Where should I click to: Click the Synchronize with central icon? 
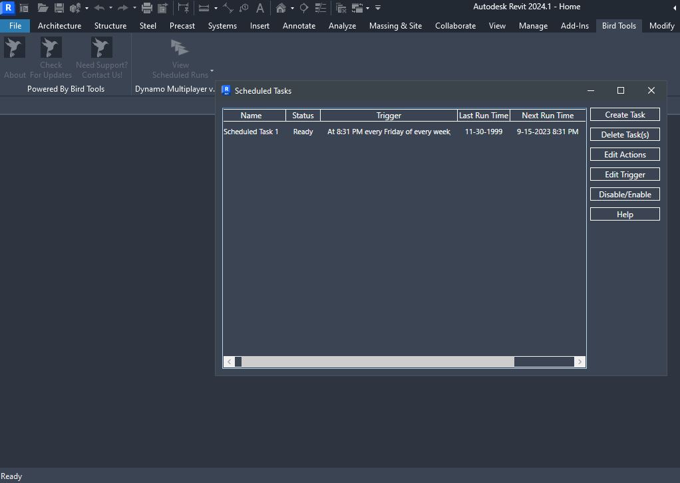tap(75, 8)
